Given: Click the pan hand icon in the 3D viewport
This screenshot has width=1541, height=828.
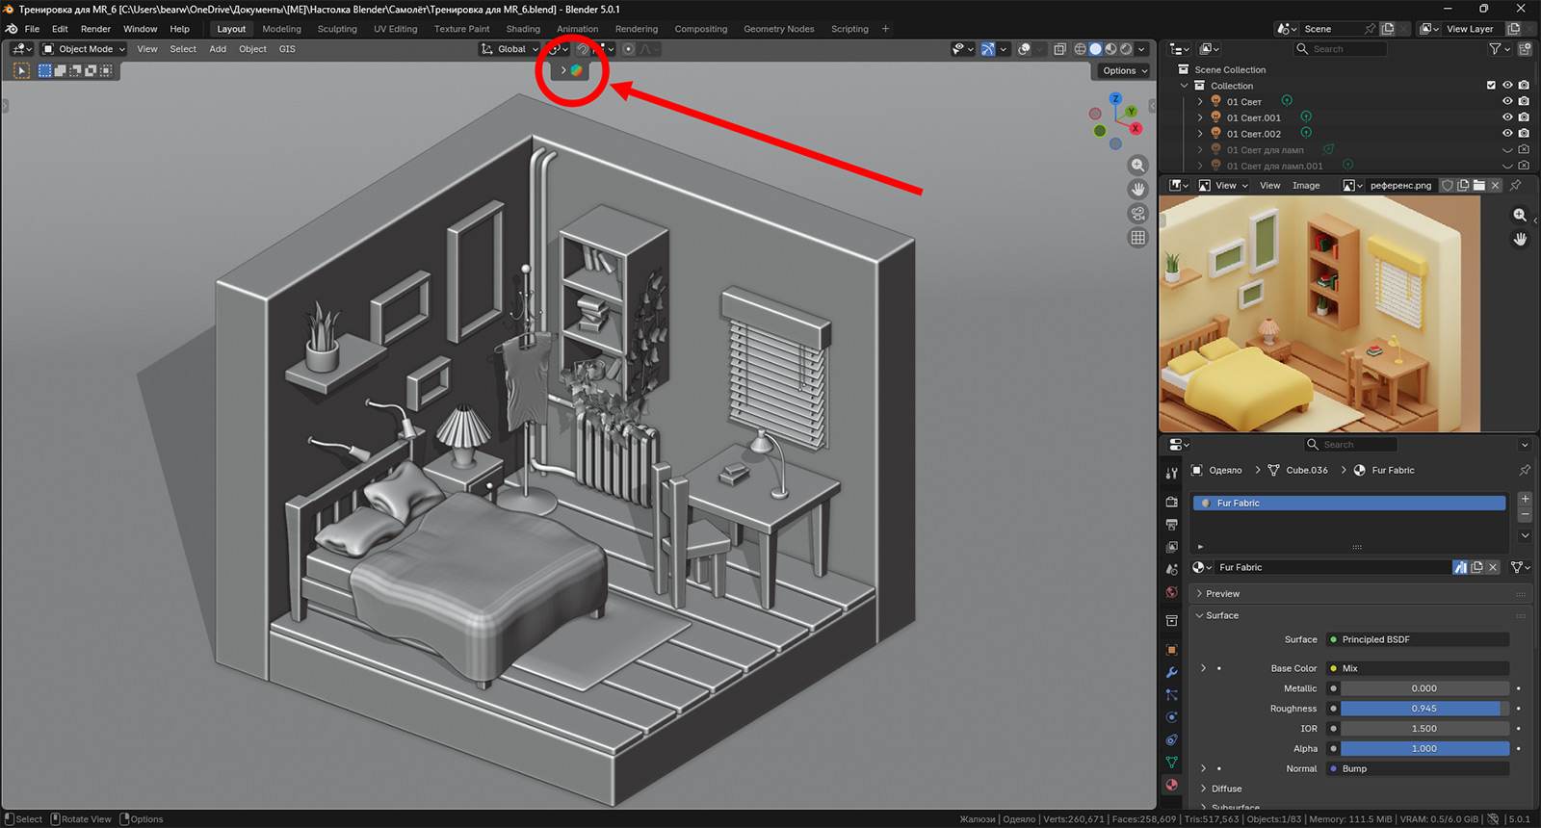Looking at the screenshot, I should pos(1137,190).
